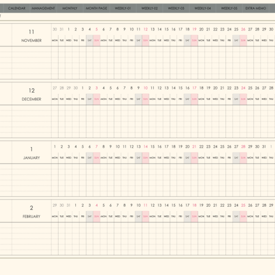Select December 10 Sunday date

[x=146, y=88]
